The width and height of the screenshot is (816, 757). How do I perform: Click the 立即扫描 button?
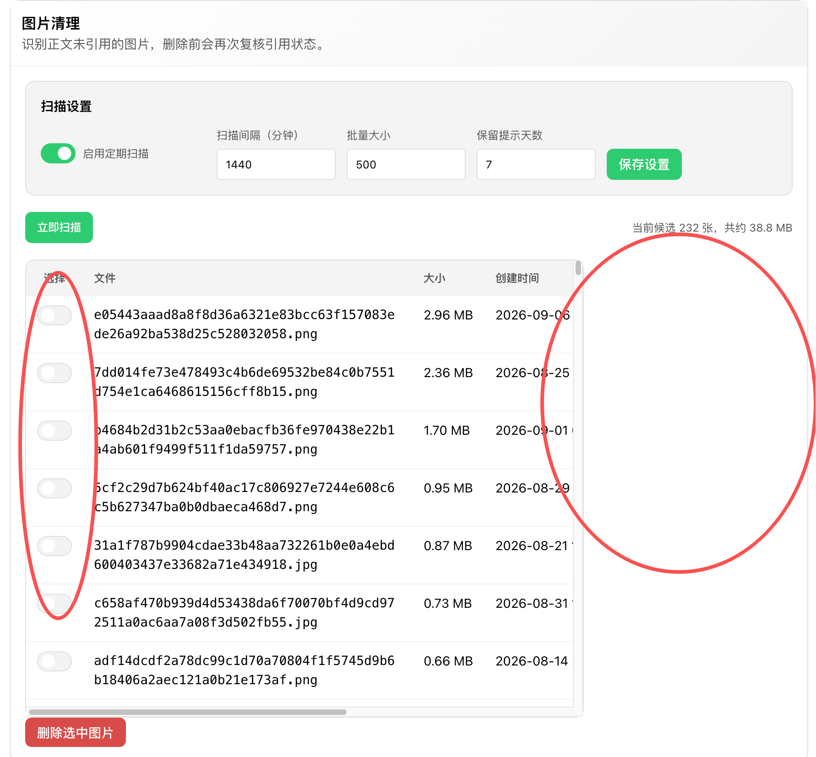click(x=59, y=227)
